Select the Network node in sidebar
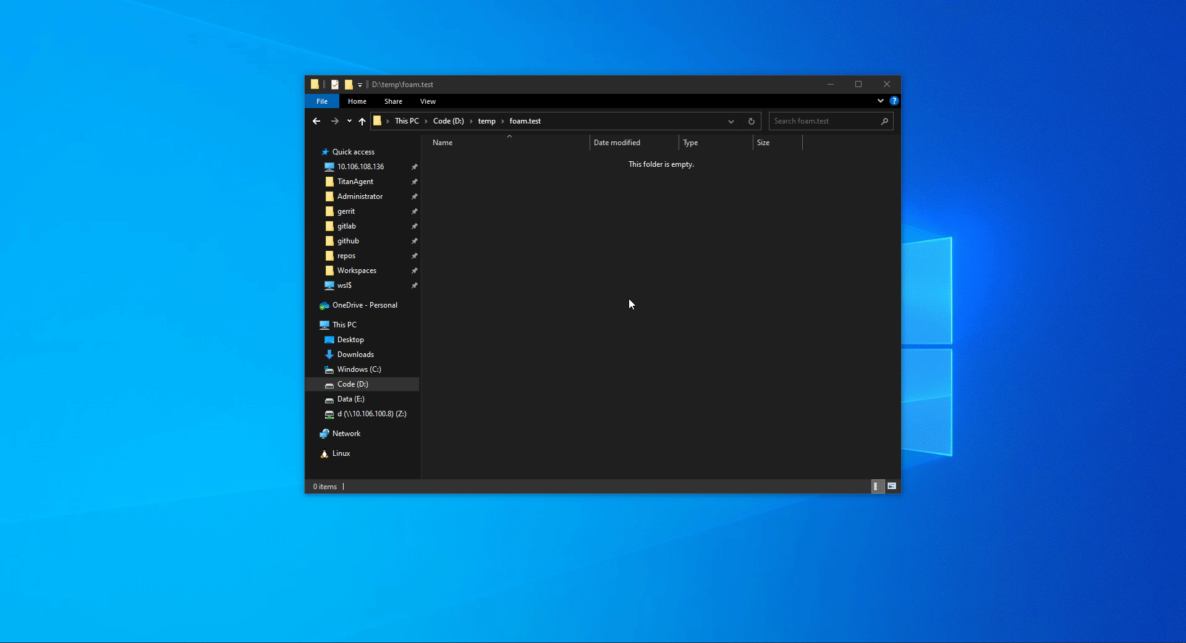Image resolution: width=1186 pixels, height=643 pixels. point(346,434)
